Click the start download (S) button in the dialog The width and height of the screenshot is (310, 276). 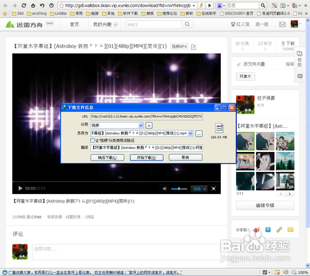[x=146, y=158]
